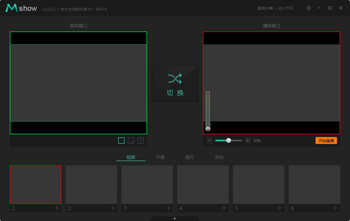Switch to the 图片 pictures tab
This screenshot has height=221, width=350.
[x=190, y=157]
